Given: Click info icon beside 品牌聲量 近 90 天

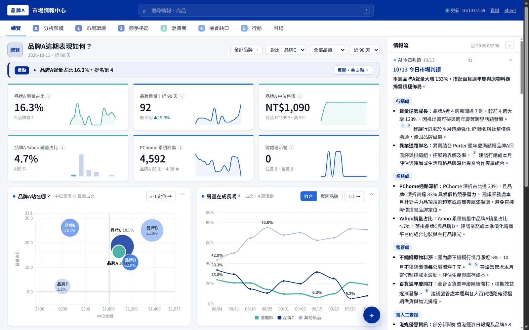Looking at the screenshot, I should pos(182,96).
